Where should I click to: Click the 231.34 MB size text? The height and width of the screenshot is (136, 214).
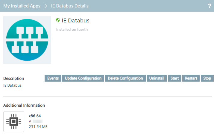click(x=38, y=127)
